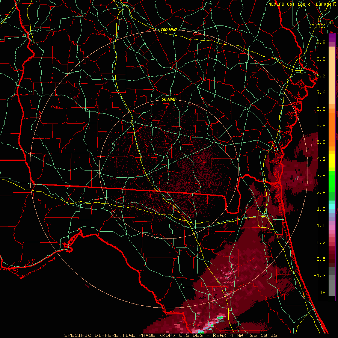The height and width of the screenshot is (338, 338).
Task: Select the 9.8 value on the legend
Action: pos(321,42)
